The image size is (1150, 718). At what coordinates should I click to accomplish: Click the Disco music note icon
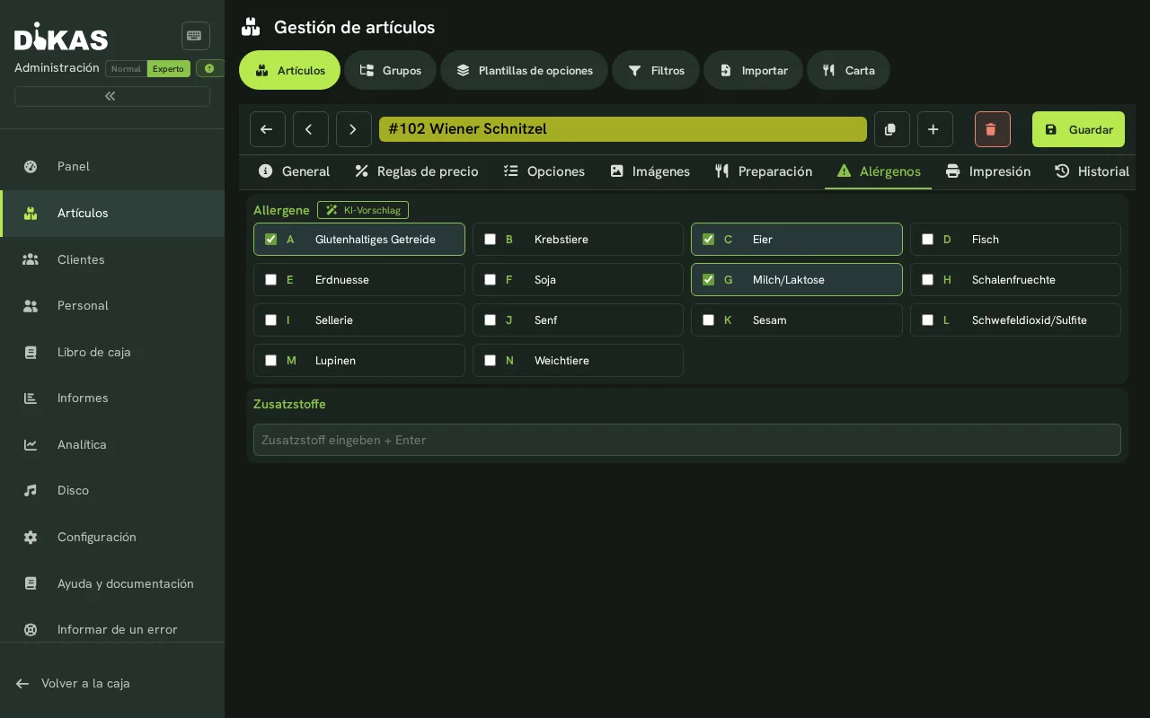coord(31,490)
